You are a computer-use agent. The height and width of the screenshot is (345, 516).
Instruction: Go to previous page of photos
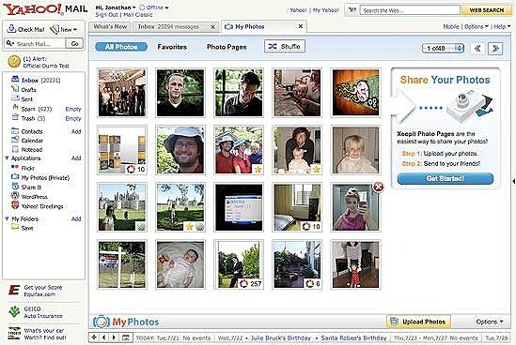click(477, 49)
